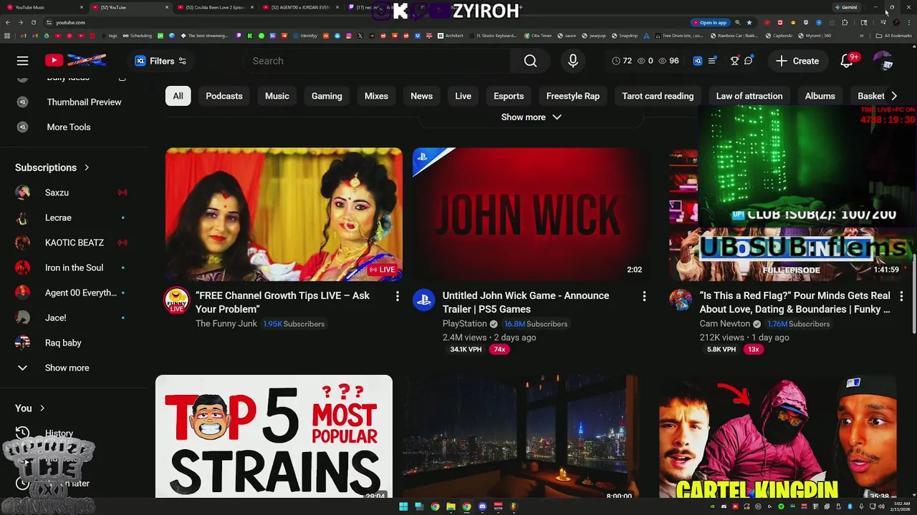Open the Cam Newton channel name
Image resolution: width=917 pixels, height=515 pixels.
tap(725, 324)
